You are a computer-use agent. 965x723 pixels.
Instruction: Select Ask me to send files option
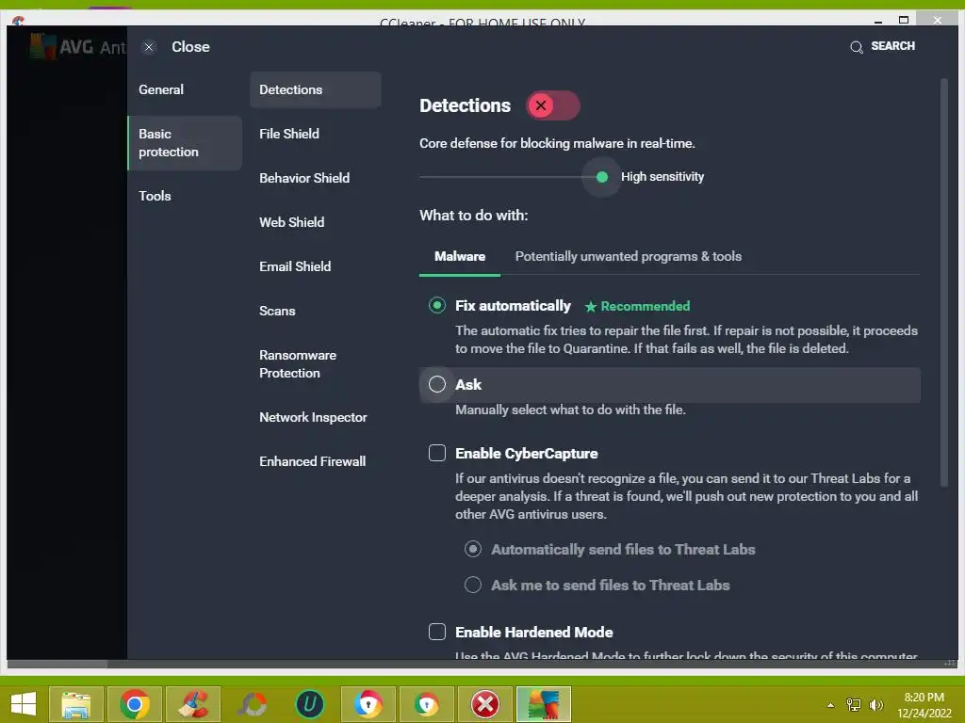coord(473,585)
